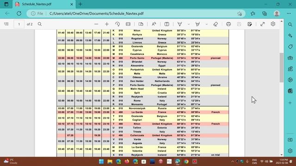Viewport: 296px width, 166px height.
Task: Open Firefox from the taskbar
Action: [x=127, y=161]
